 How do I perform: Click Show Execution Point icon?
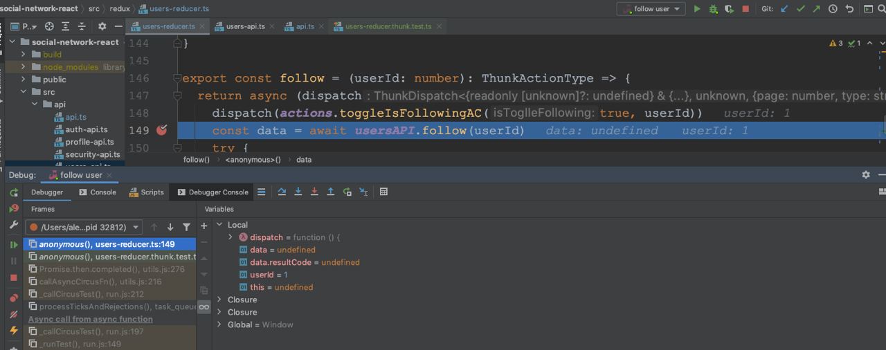pyautogui.click(x=262, y=192)
